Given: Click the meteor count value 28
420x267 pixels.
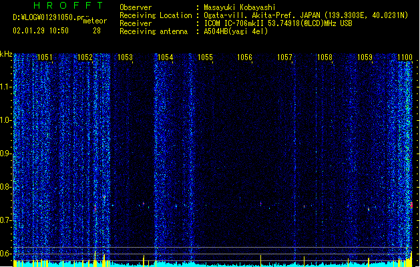Looking at the screenshot, I should (x=97, y=31).
